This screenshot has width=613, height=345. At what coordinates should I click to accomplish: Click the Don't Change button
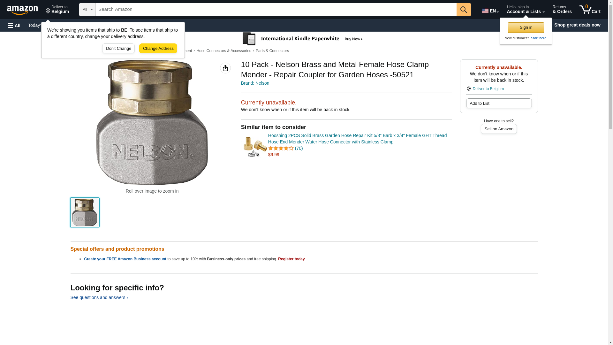pyautogui.click(x=118, y=49)
